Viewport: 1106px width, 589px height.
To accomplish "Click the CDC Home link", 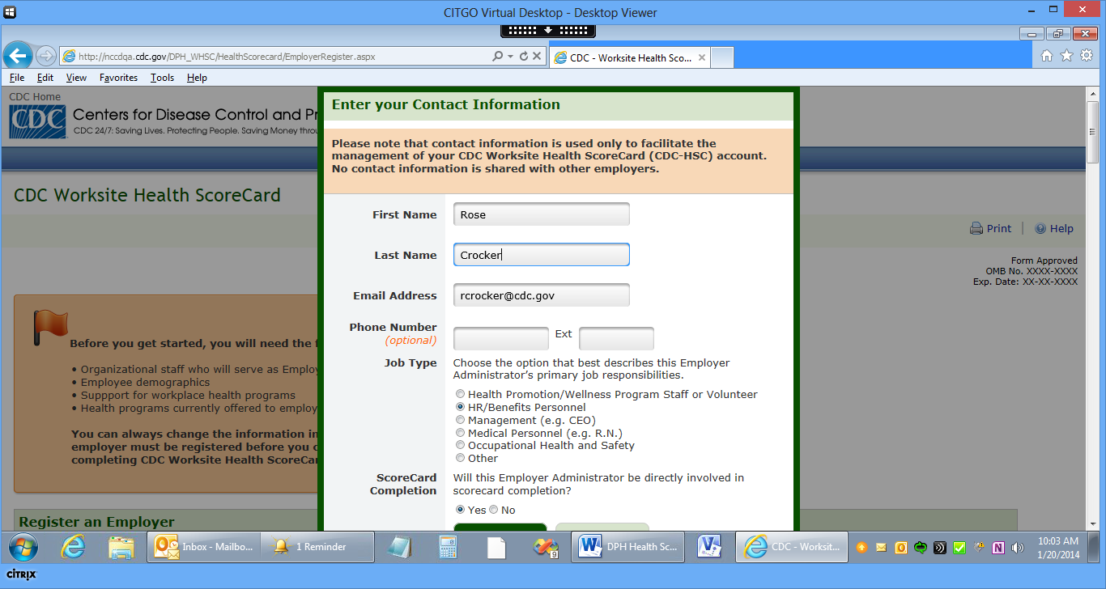I will (35, 97).
